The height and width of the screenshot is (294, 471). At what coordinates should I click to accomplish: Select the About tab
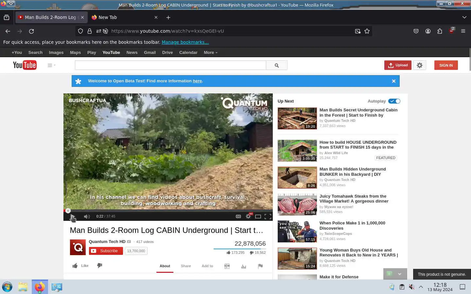(165, 266)
